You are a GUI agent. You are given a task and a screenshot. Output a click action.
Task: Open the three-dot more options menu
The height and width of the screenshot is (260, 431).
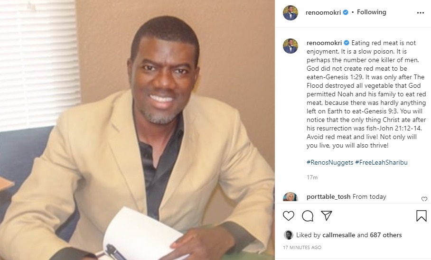(x=420, y=13)
